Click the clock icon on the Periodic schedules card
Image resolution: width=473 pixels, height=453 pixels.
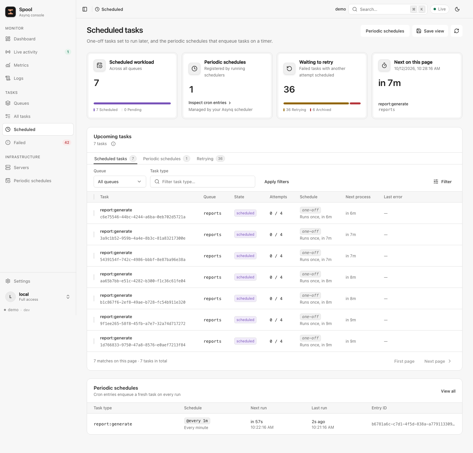click(194, 69)
